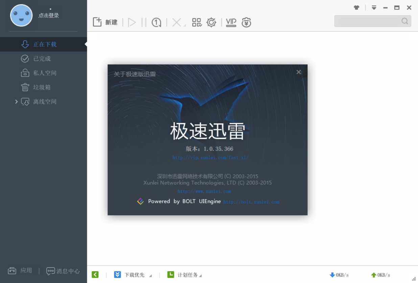Click 'Xunlei Networking Technologies, LTD' line

208,183
